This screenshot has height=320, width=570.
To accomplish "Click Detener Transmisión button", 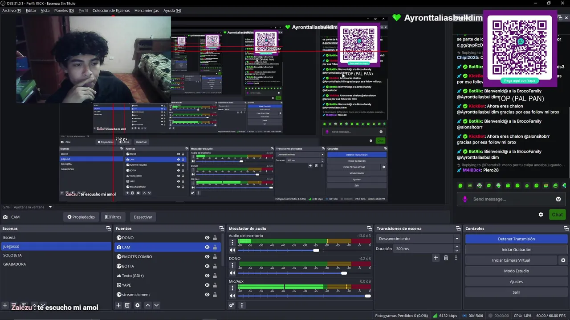I will point(516,239).
